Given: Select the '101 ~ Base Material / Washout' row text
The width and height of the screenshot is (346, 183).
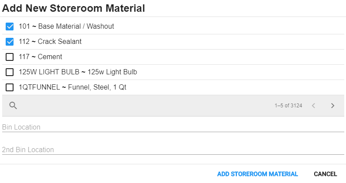Looking at the screenshot, I should (66, 27).
